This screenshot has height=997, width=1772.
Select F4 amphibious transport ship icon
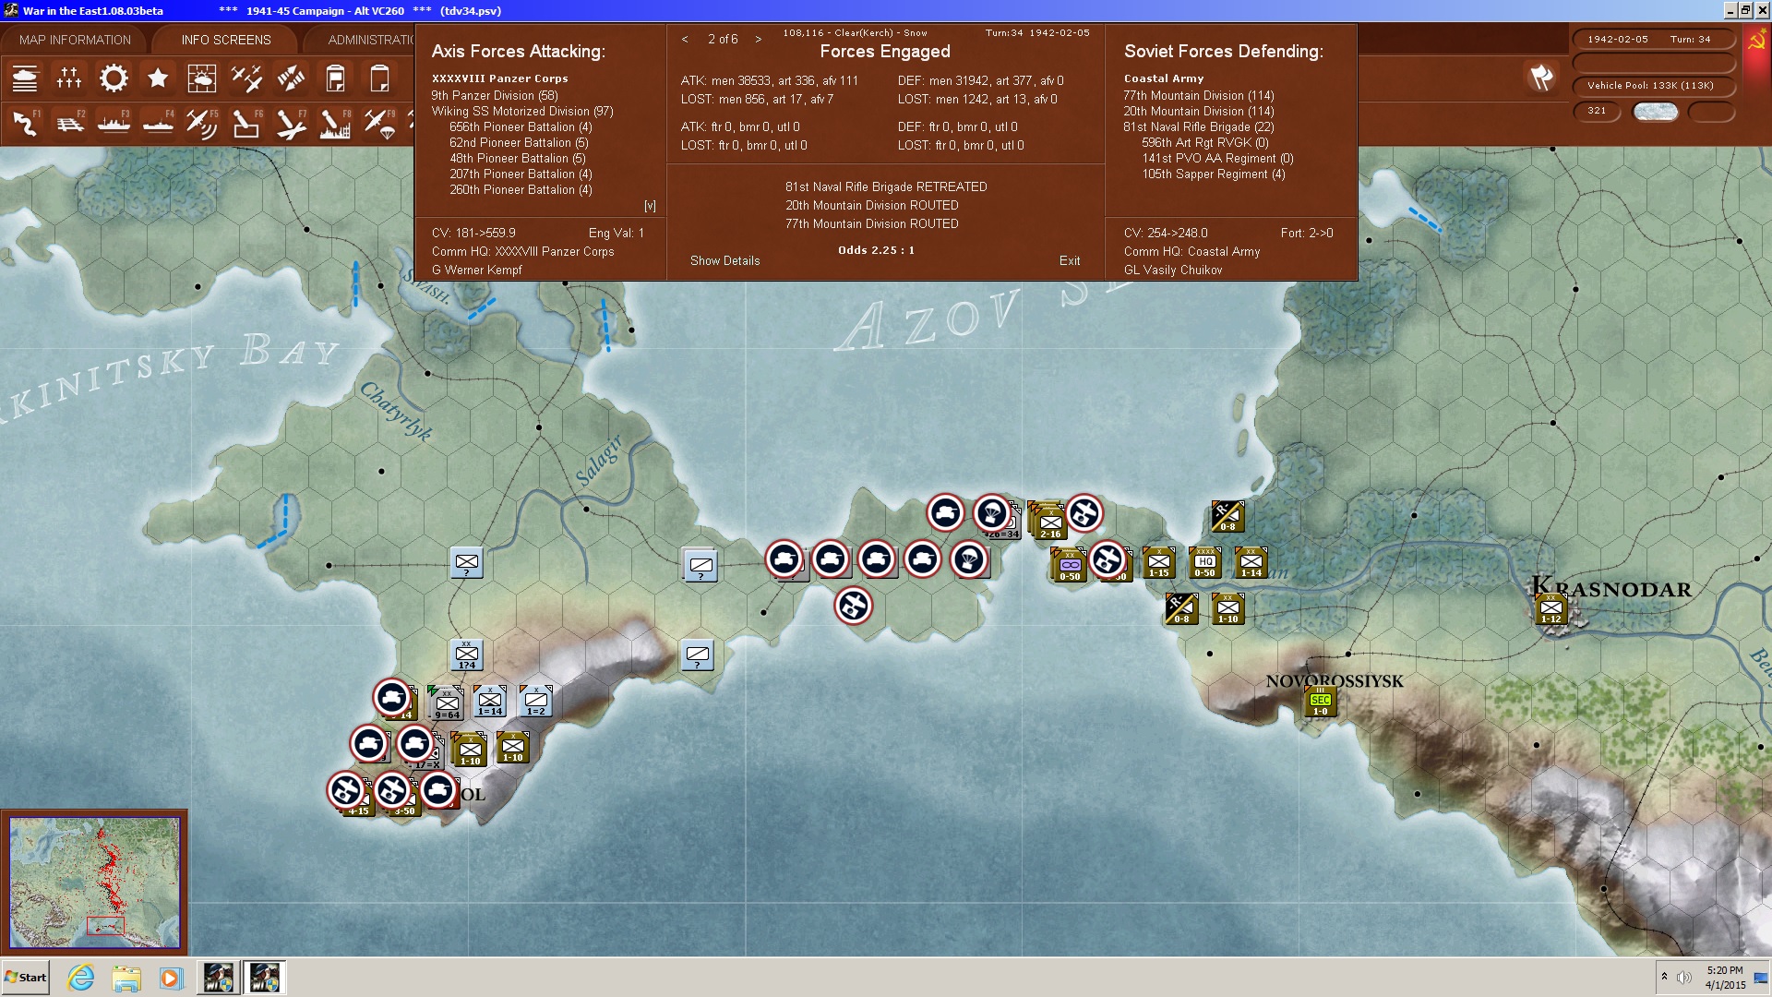coord(158,123)
